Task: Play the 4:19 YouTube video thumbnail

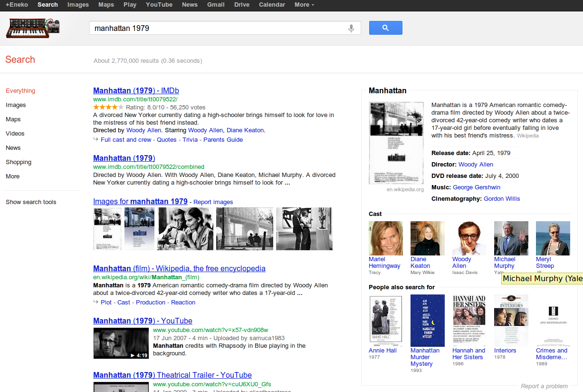Action: pos(121,343)
